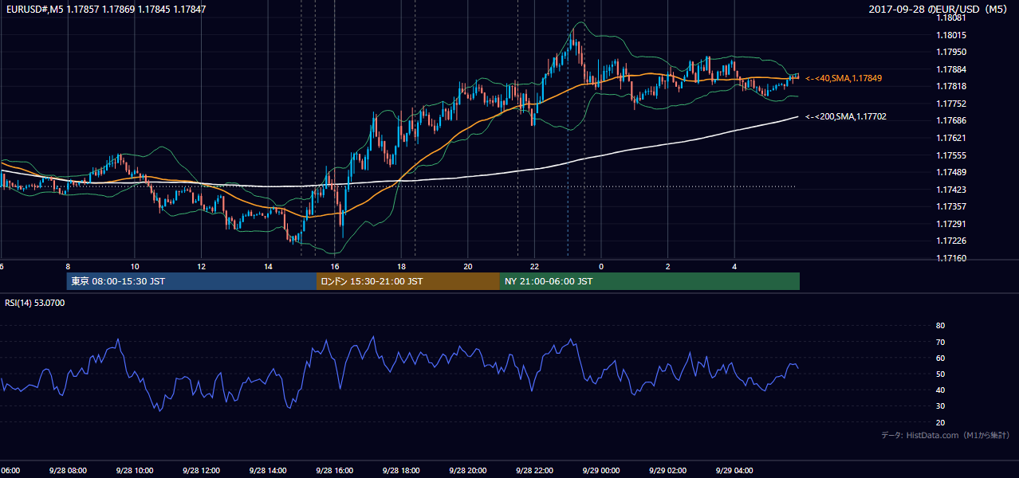Click bottom time label 9/29 00:00

[600, 470]
